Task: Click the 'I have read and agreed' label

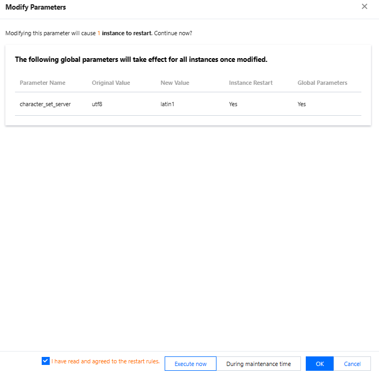Action: pos(105,362)
